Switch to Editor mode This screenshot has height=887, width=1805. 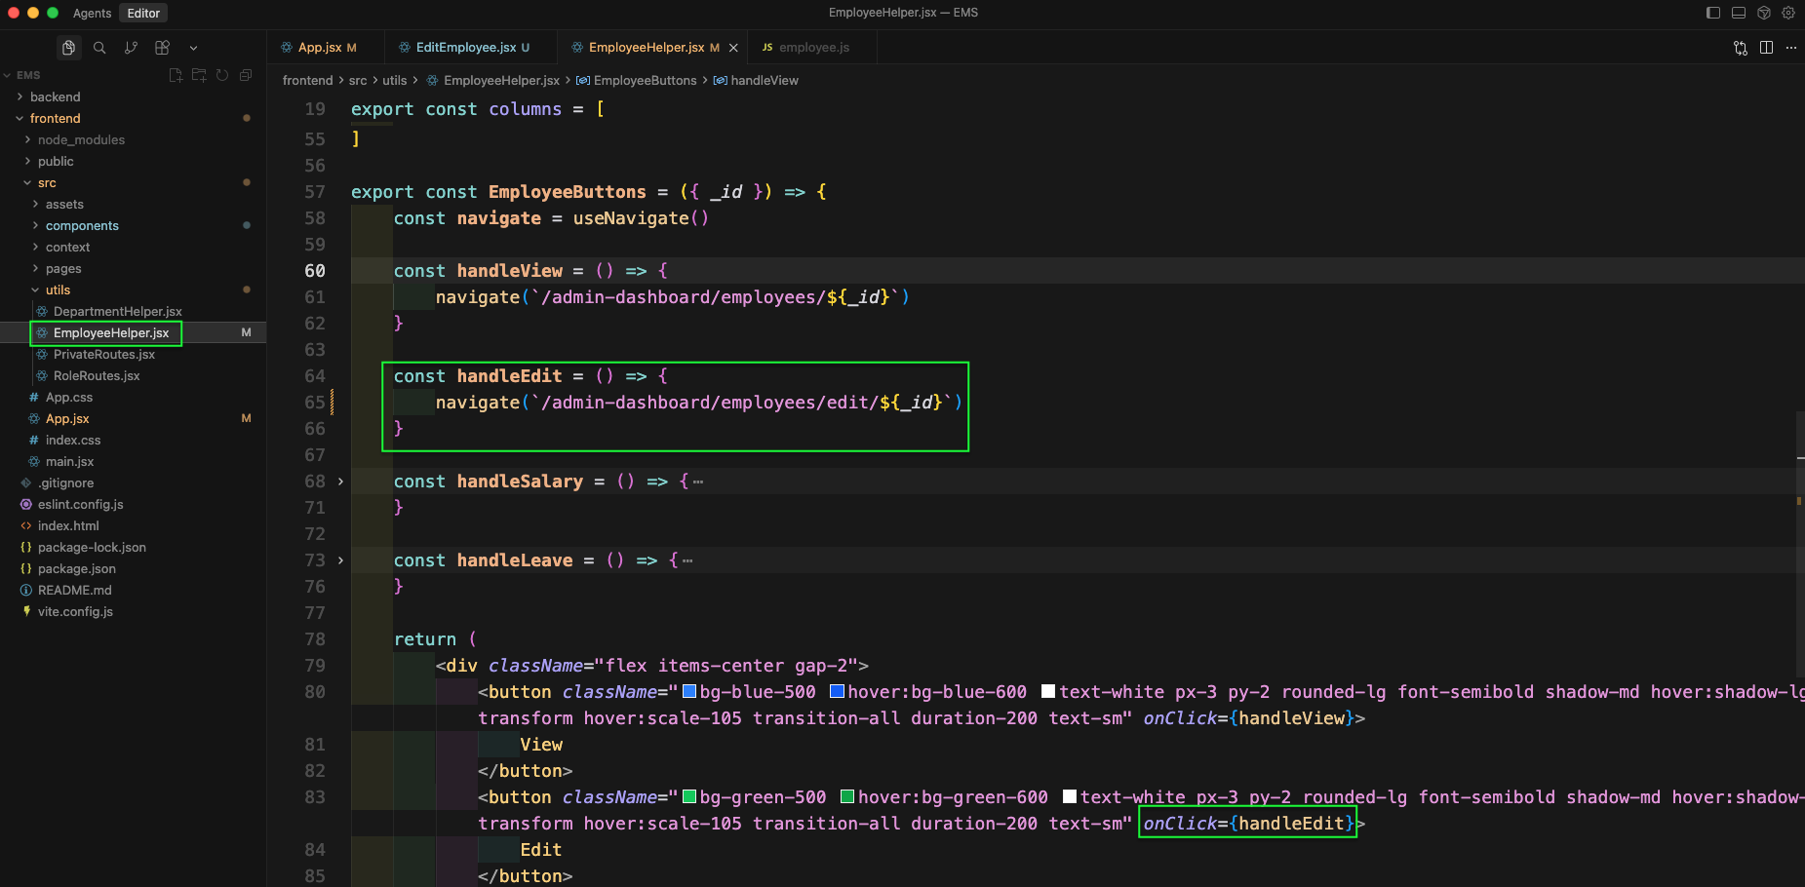click(143, 13)
